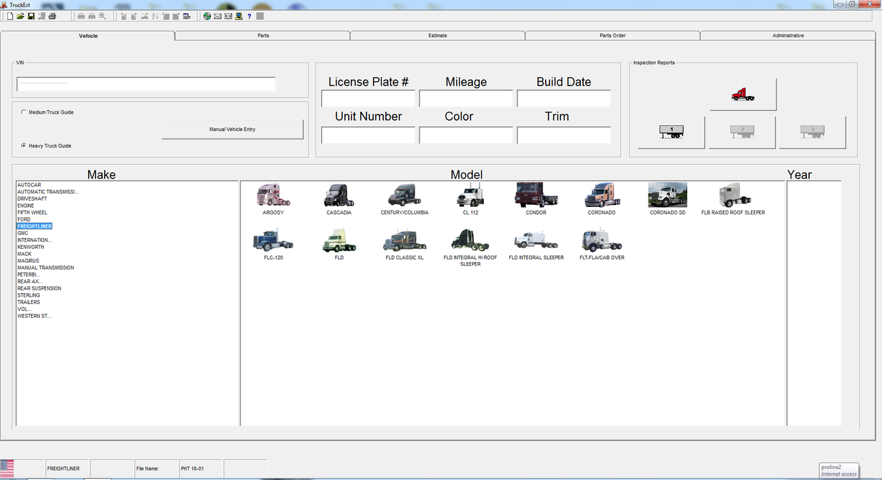882x480 pixels.
Task: Select the Heavy Truck Guide radio button
Action: 25,146
